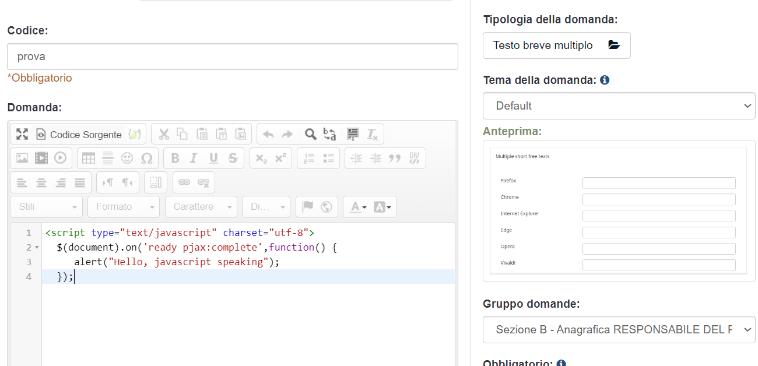Click the Anteprima question preview thumbnail

[x=619, y=211]
